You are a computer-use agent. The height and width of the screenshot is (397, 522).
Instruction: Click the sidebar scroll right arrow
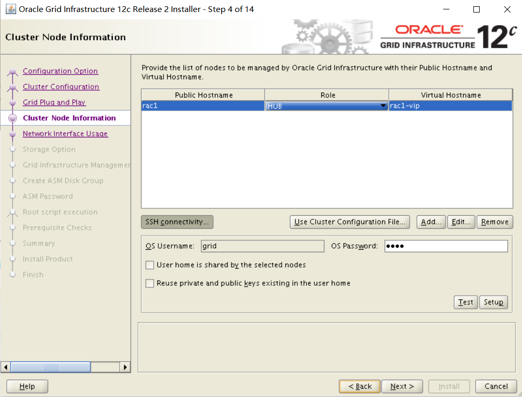click(x=125, y=367)
